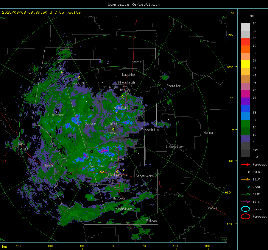Click the '2025/08/08 09:39:50 UTC Composite' timestamp
The width and height of the screenshot is (268, 250).
(x=41, y=12)
